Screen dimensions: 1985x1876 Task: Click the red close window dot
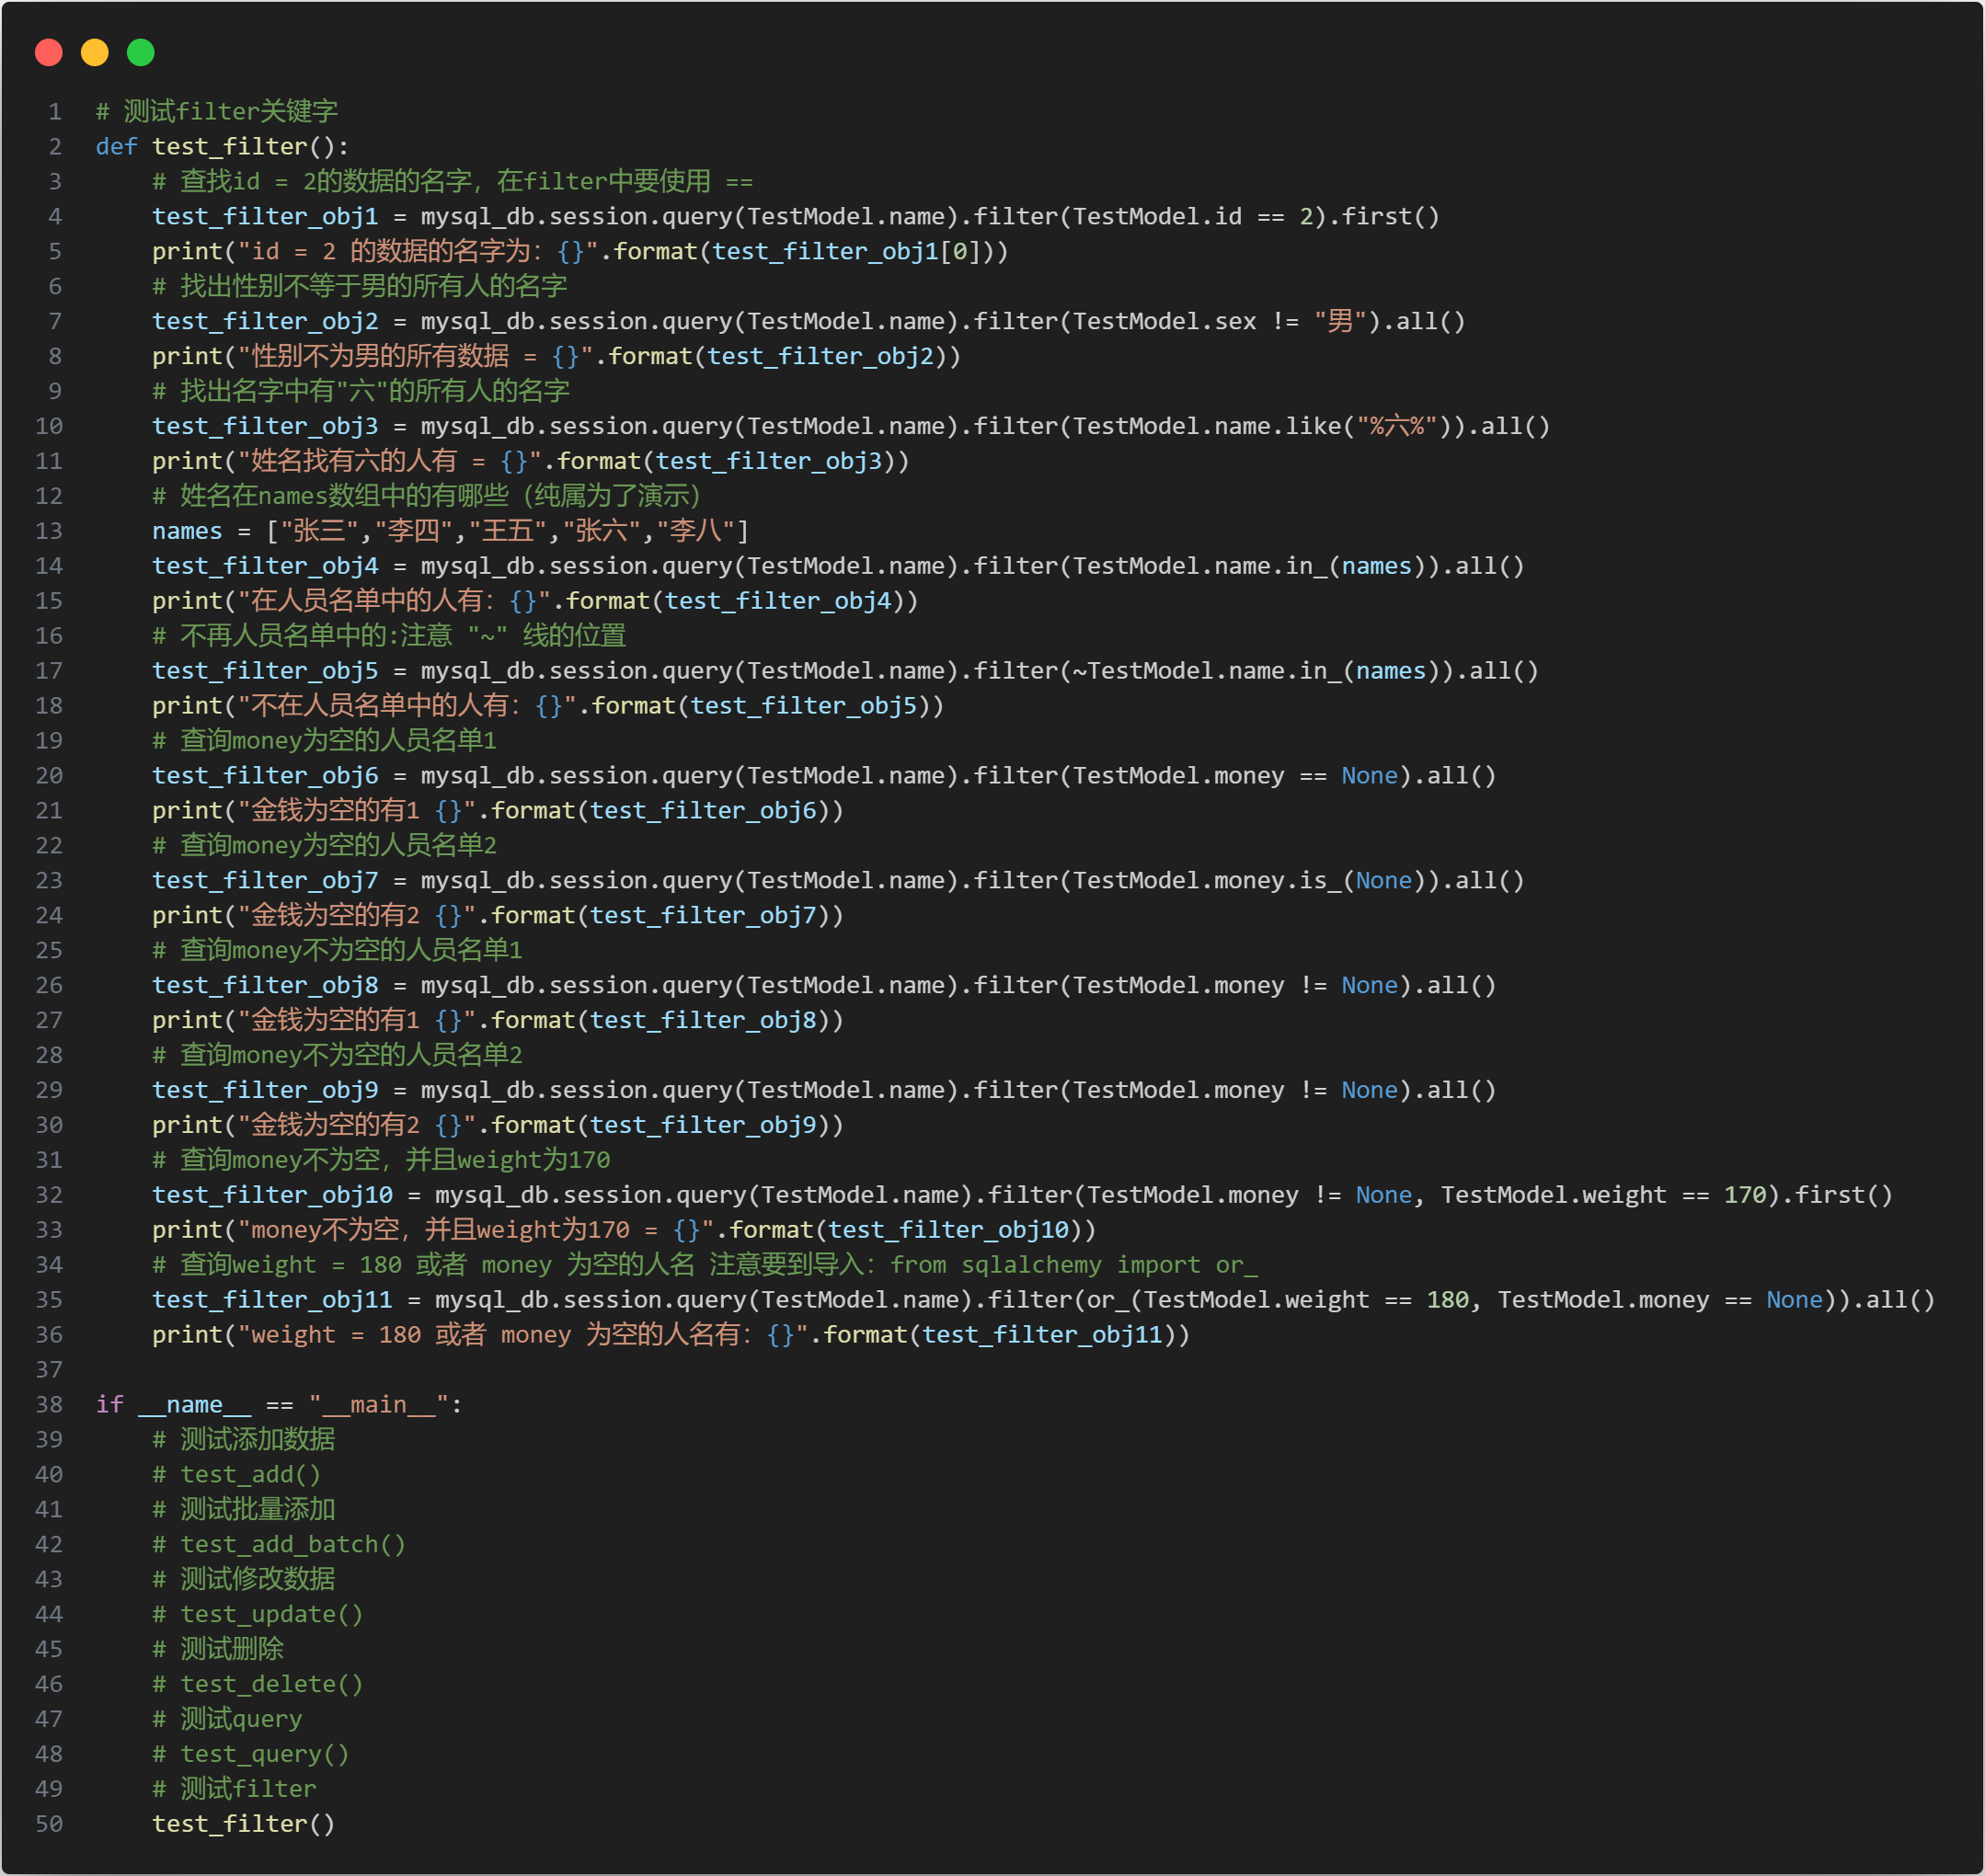point(48,52)
